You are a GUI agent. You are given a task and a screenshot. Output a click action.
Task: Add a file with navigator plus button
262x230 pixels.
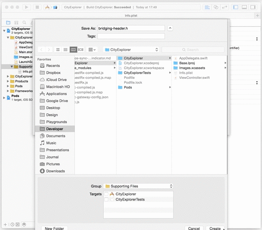pos(5,224)
